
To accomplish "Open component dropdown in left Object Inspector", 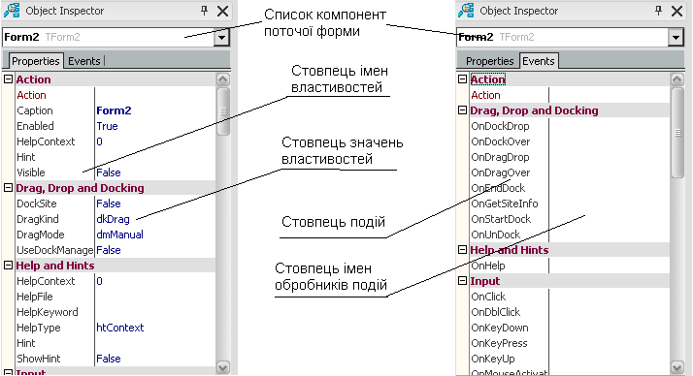I will (x=221, y=37).
